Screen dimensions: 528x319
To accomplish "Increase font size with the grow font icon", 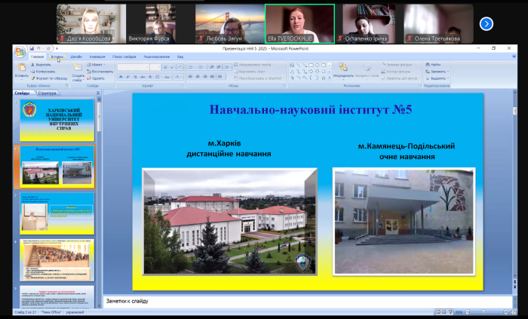I will pos(165,67).
